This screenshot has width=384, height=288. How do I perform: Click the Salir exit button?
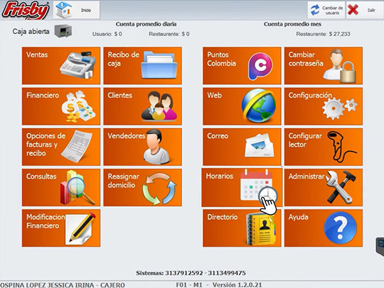[365, 10]
